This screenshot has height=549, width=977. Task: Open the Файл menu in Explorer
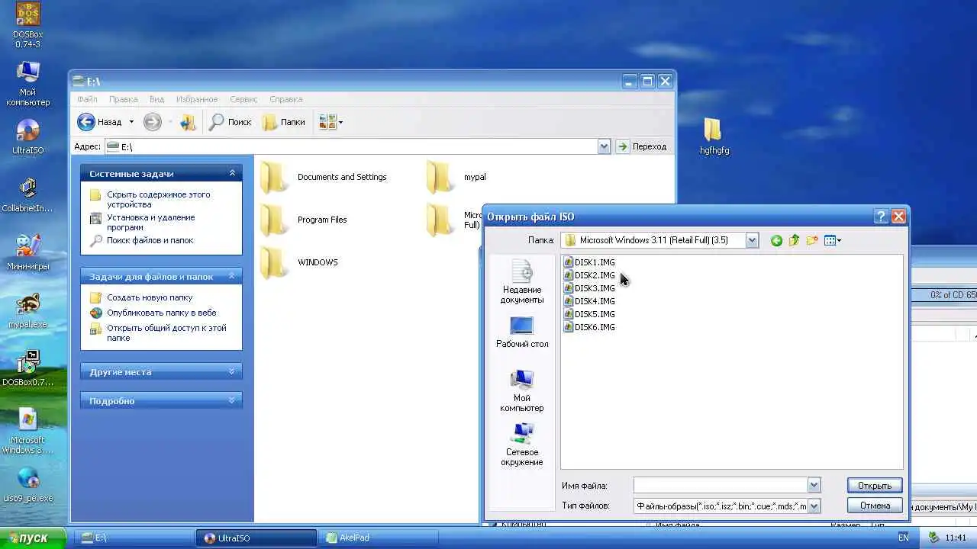point(87,99)
